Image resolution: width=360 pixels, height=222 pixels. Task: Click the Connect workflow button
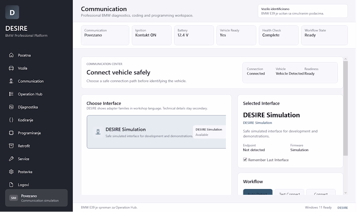(x=321, y=192)
